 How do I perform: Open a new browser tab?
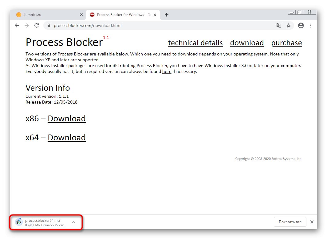[x=167, y=15]
